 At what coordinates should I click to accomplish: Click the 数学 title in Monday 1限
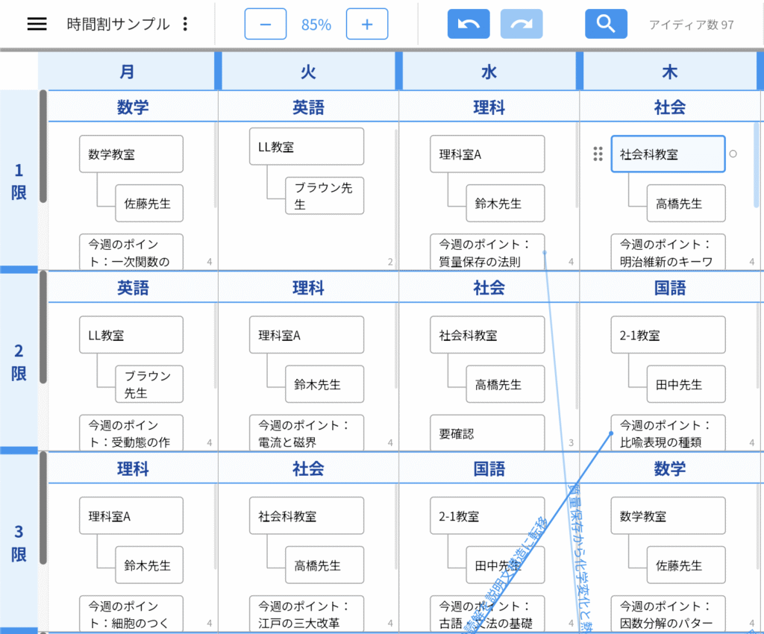pyautogui.click(x=133, y=107)
